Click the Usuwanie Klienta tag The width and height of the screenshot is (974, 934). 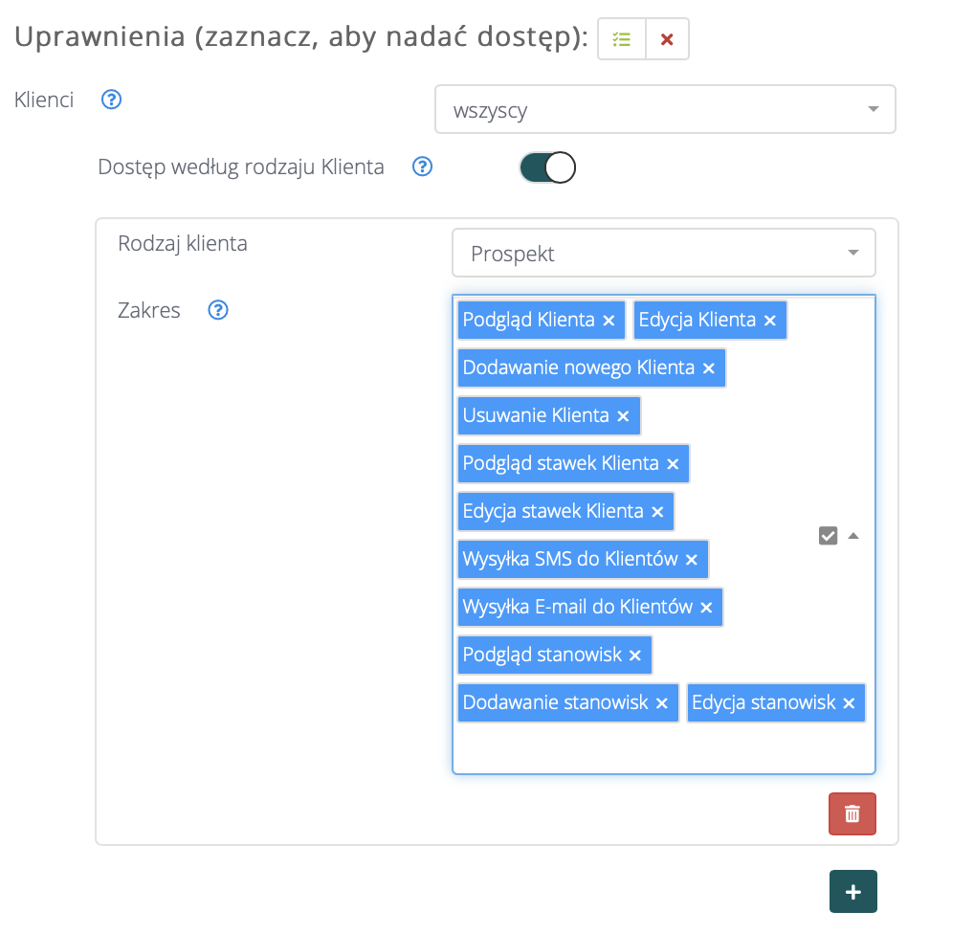tap(536, 415)
